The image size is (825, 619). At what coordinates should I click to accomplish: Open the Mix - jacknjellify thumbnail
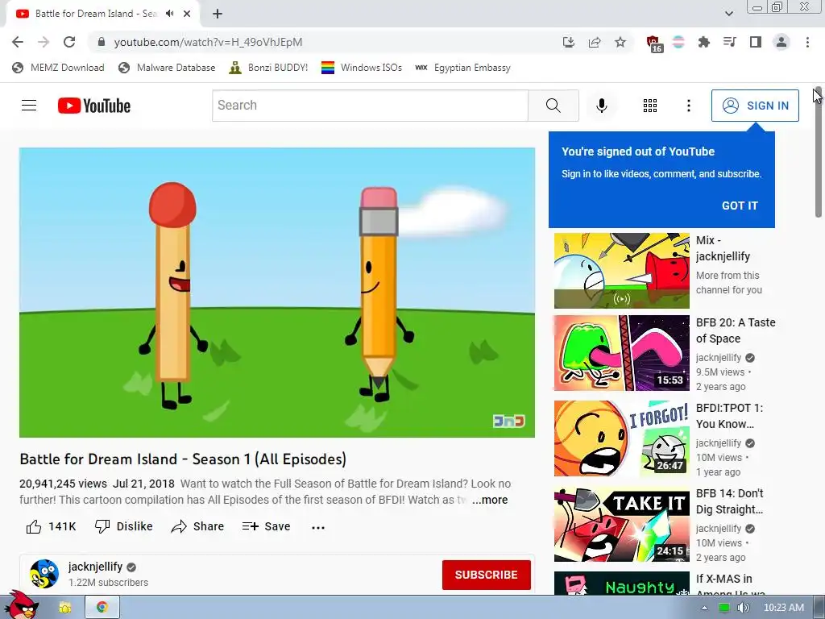(621, 271)
